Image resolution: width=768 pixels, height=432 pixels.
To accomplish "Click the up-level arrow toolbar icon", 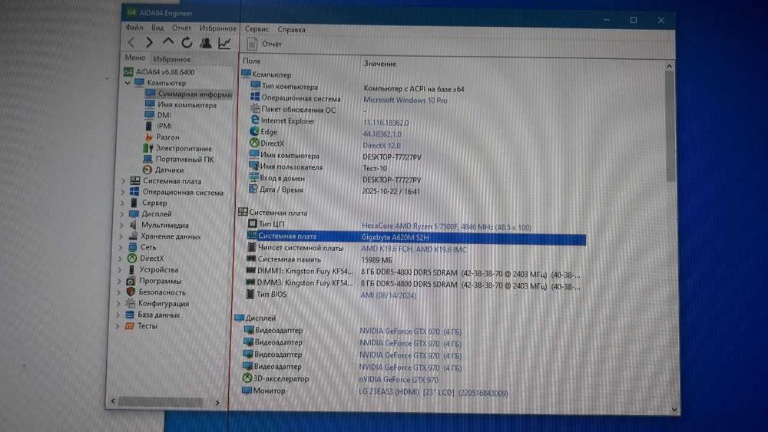I will 168,42.
